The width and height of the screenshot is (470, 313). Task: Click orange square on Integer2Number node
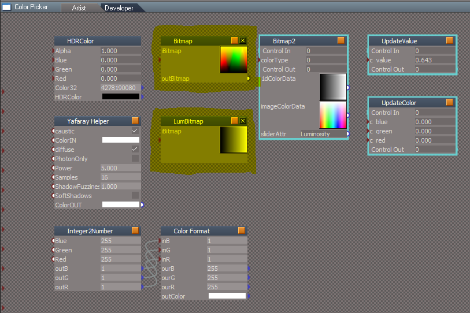[135, 230]
